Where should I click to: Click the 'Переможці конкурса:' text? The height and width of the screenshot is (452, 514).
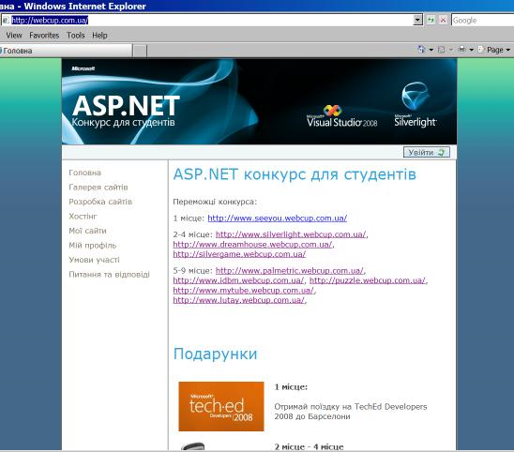(x=215, y=202)
